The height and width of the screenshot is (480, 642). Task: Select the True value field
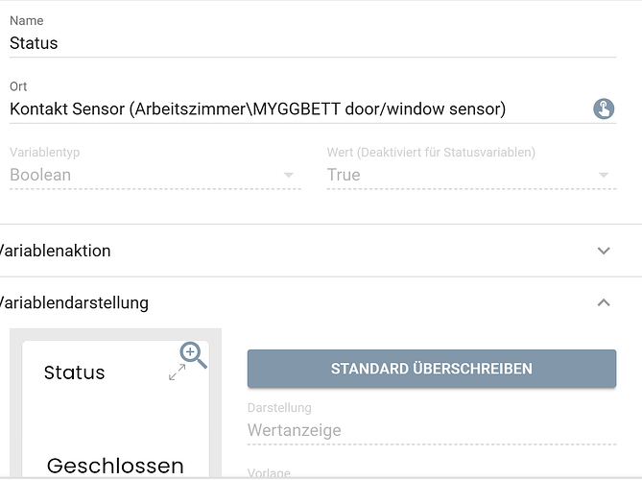coord(344,175)
